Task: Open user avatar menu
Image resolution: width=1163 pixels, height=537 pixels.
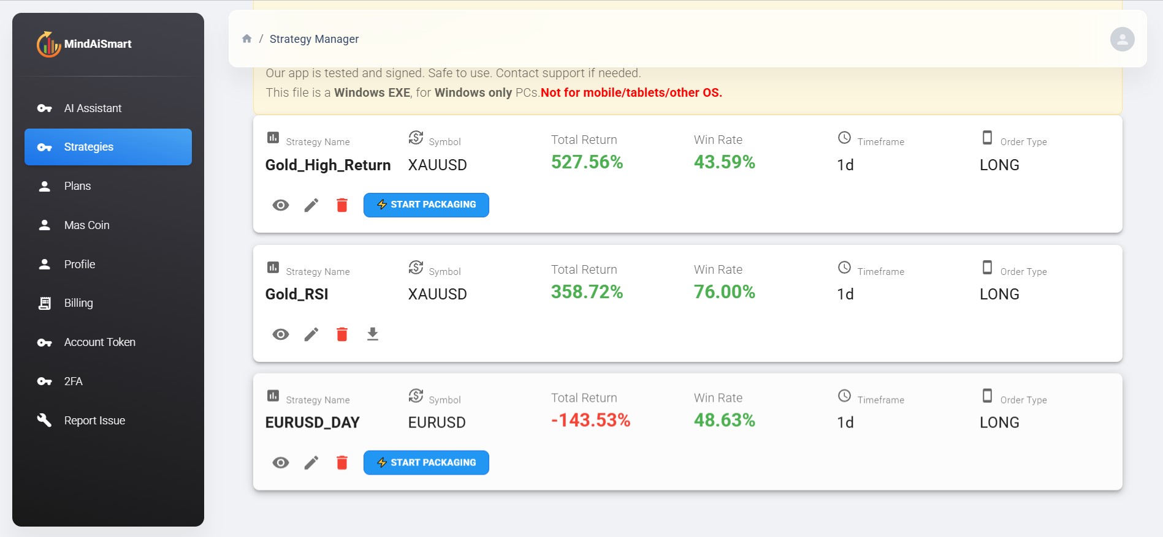Action: 1122,39
